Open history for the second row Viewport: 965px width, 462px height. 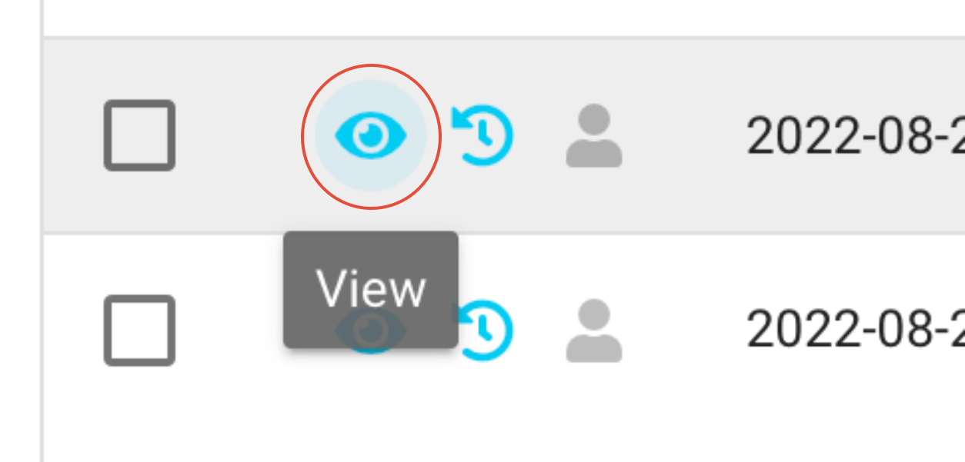pyautogui.click(x=485, y=331)
